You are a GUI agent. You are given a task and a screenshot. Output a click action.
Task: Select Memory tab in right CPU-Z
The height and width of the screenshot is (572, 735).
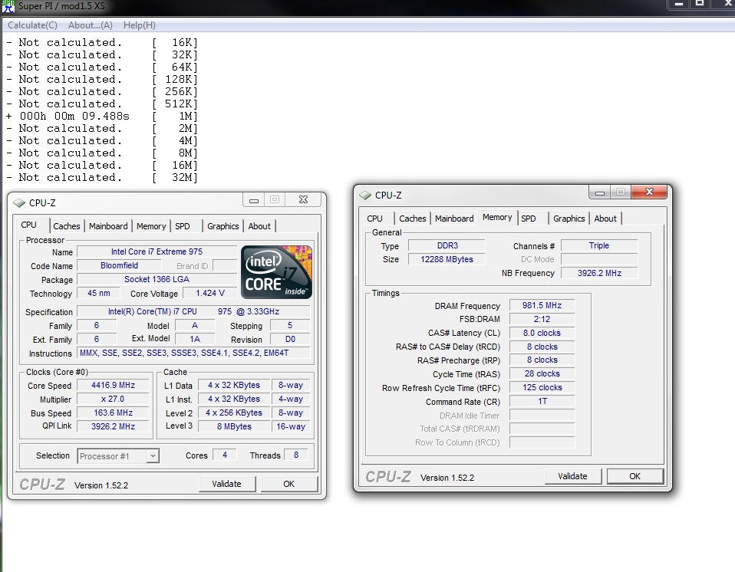pos(497,217)
